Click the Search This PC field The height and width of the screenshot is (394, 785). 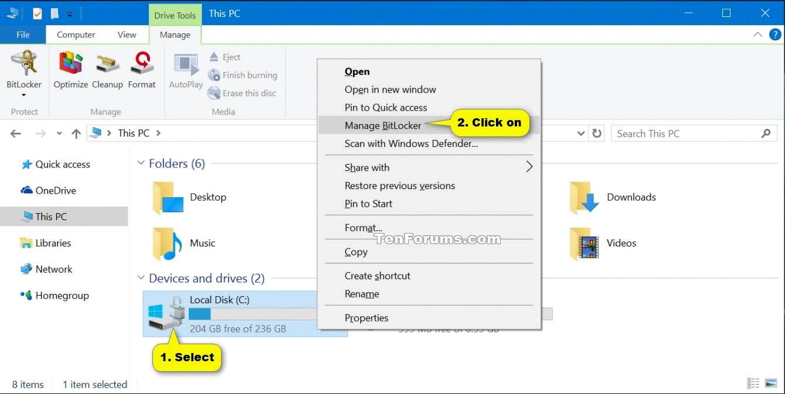click(686, 133)
